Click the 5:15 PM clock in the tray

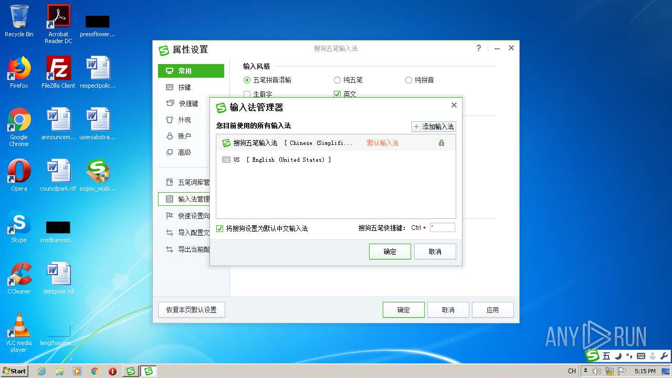645,371
